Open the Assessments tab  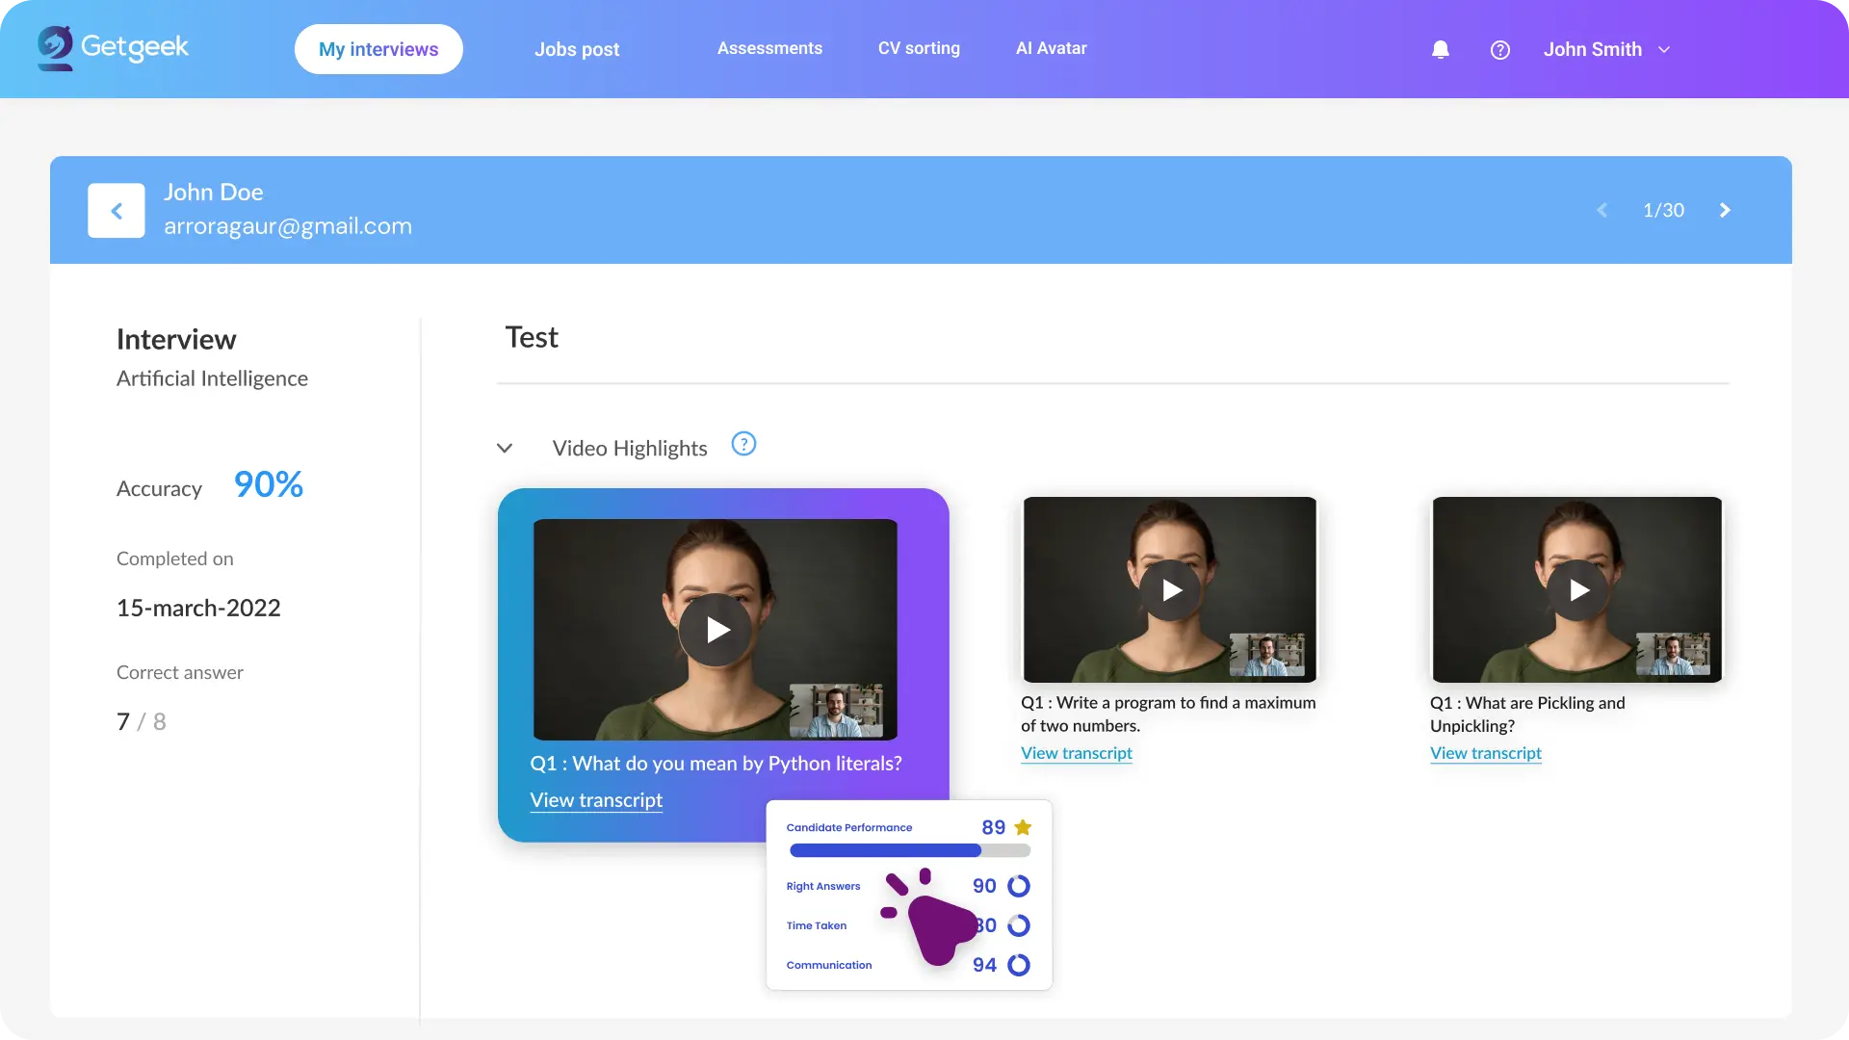click(x=769, y=48)
